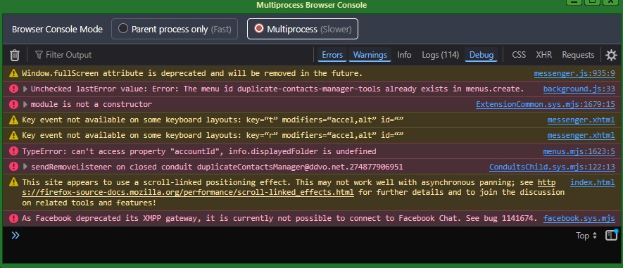Select Multiprocess radio button
The width and height of the screenshot is (623, 268).
(259, 29)
